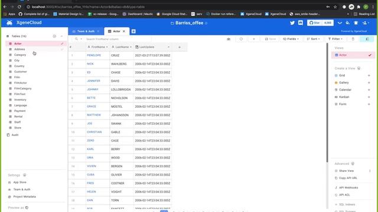The width and height of the screenshot is (378, 212).
Task: Click the edit pencil on Actor table
Action: point(62,44)
